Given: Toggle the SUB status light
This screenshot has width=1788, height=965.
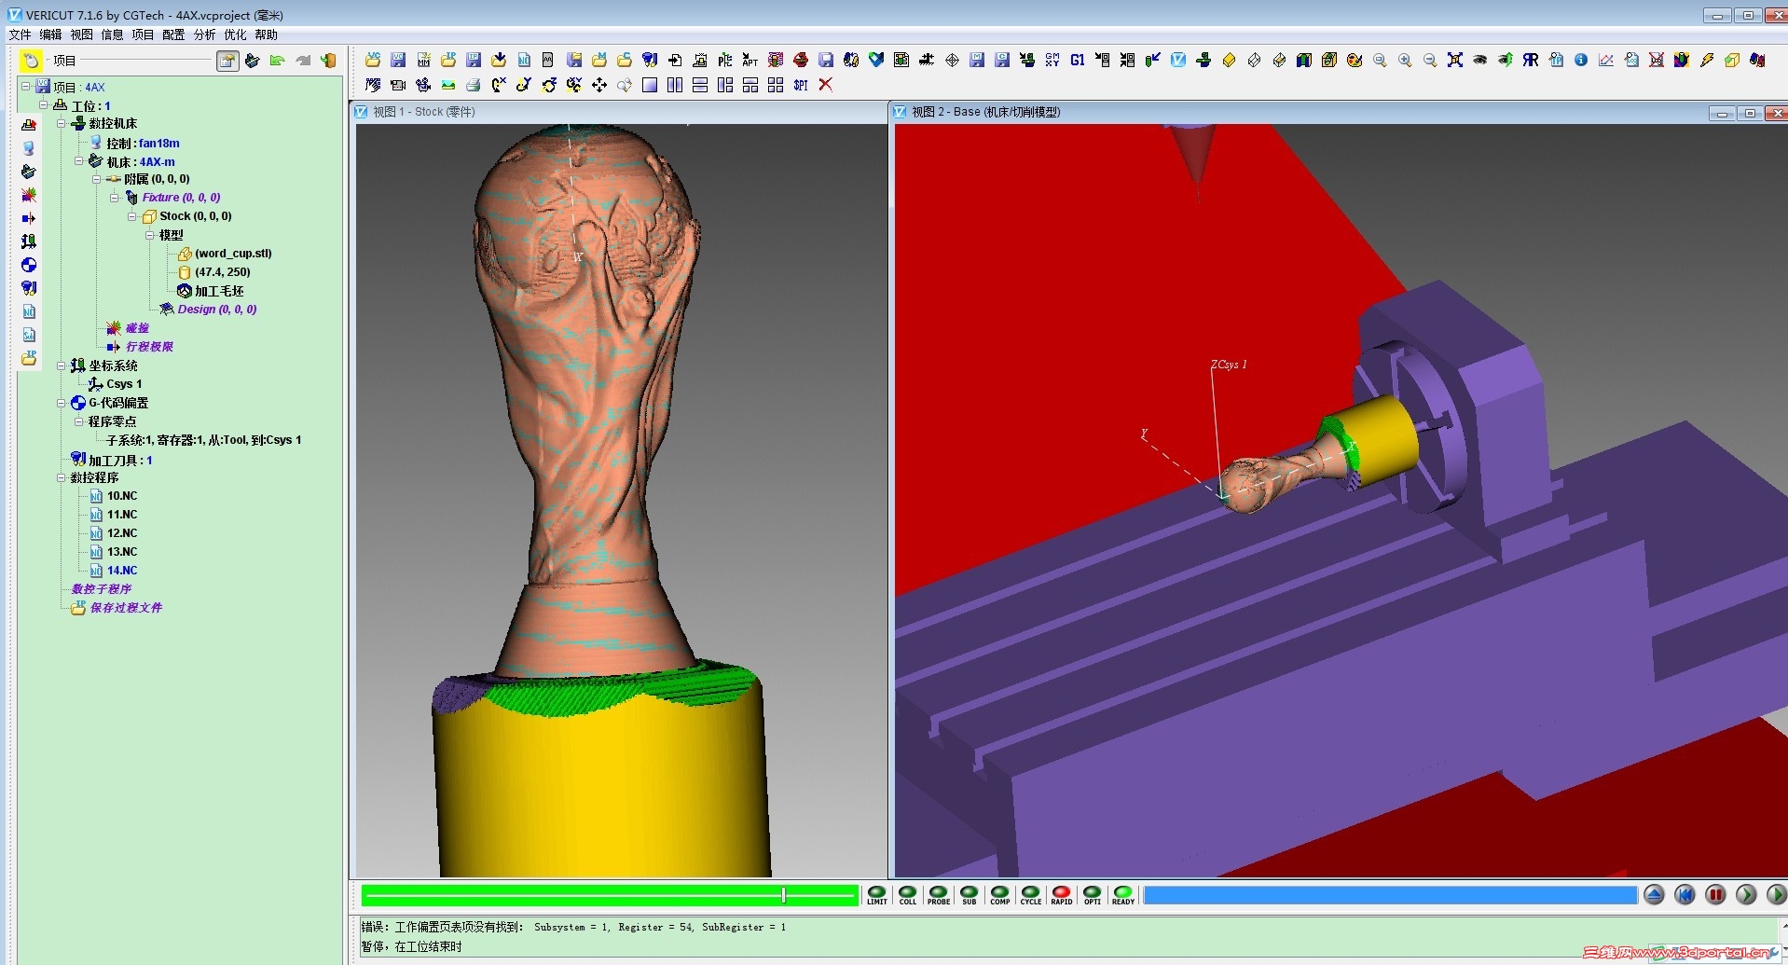Looking at the screenshot, I should tap(970, 895).
